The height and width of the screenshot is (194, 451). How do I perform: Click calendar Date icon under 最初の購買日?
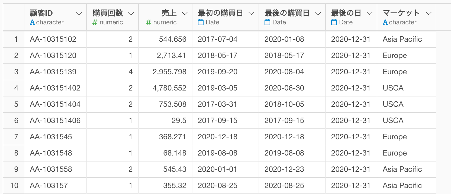[x=201, y=22]
